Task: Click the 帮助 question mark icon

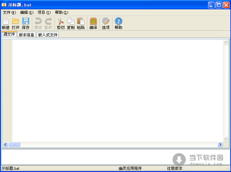Action: coord(119,23)
